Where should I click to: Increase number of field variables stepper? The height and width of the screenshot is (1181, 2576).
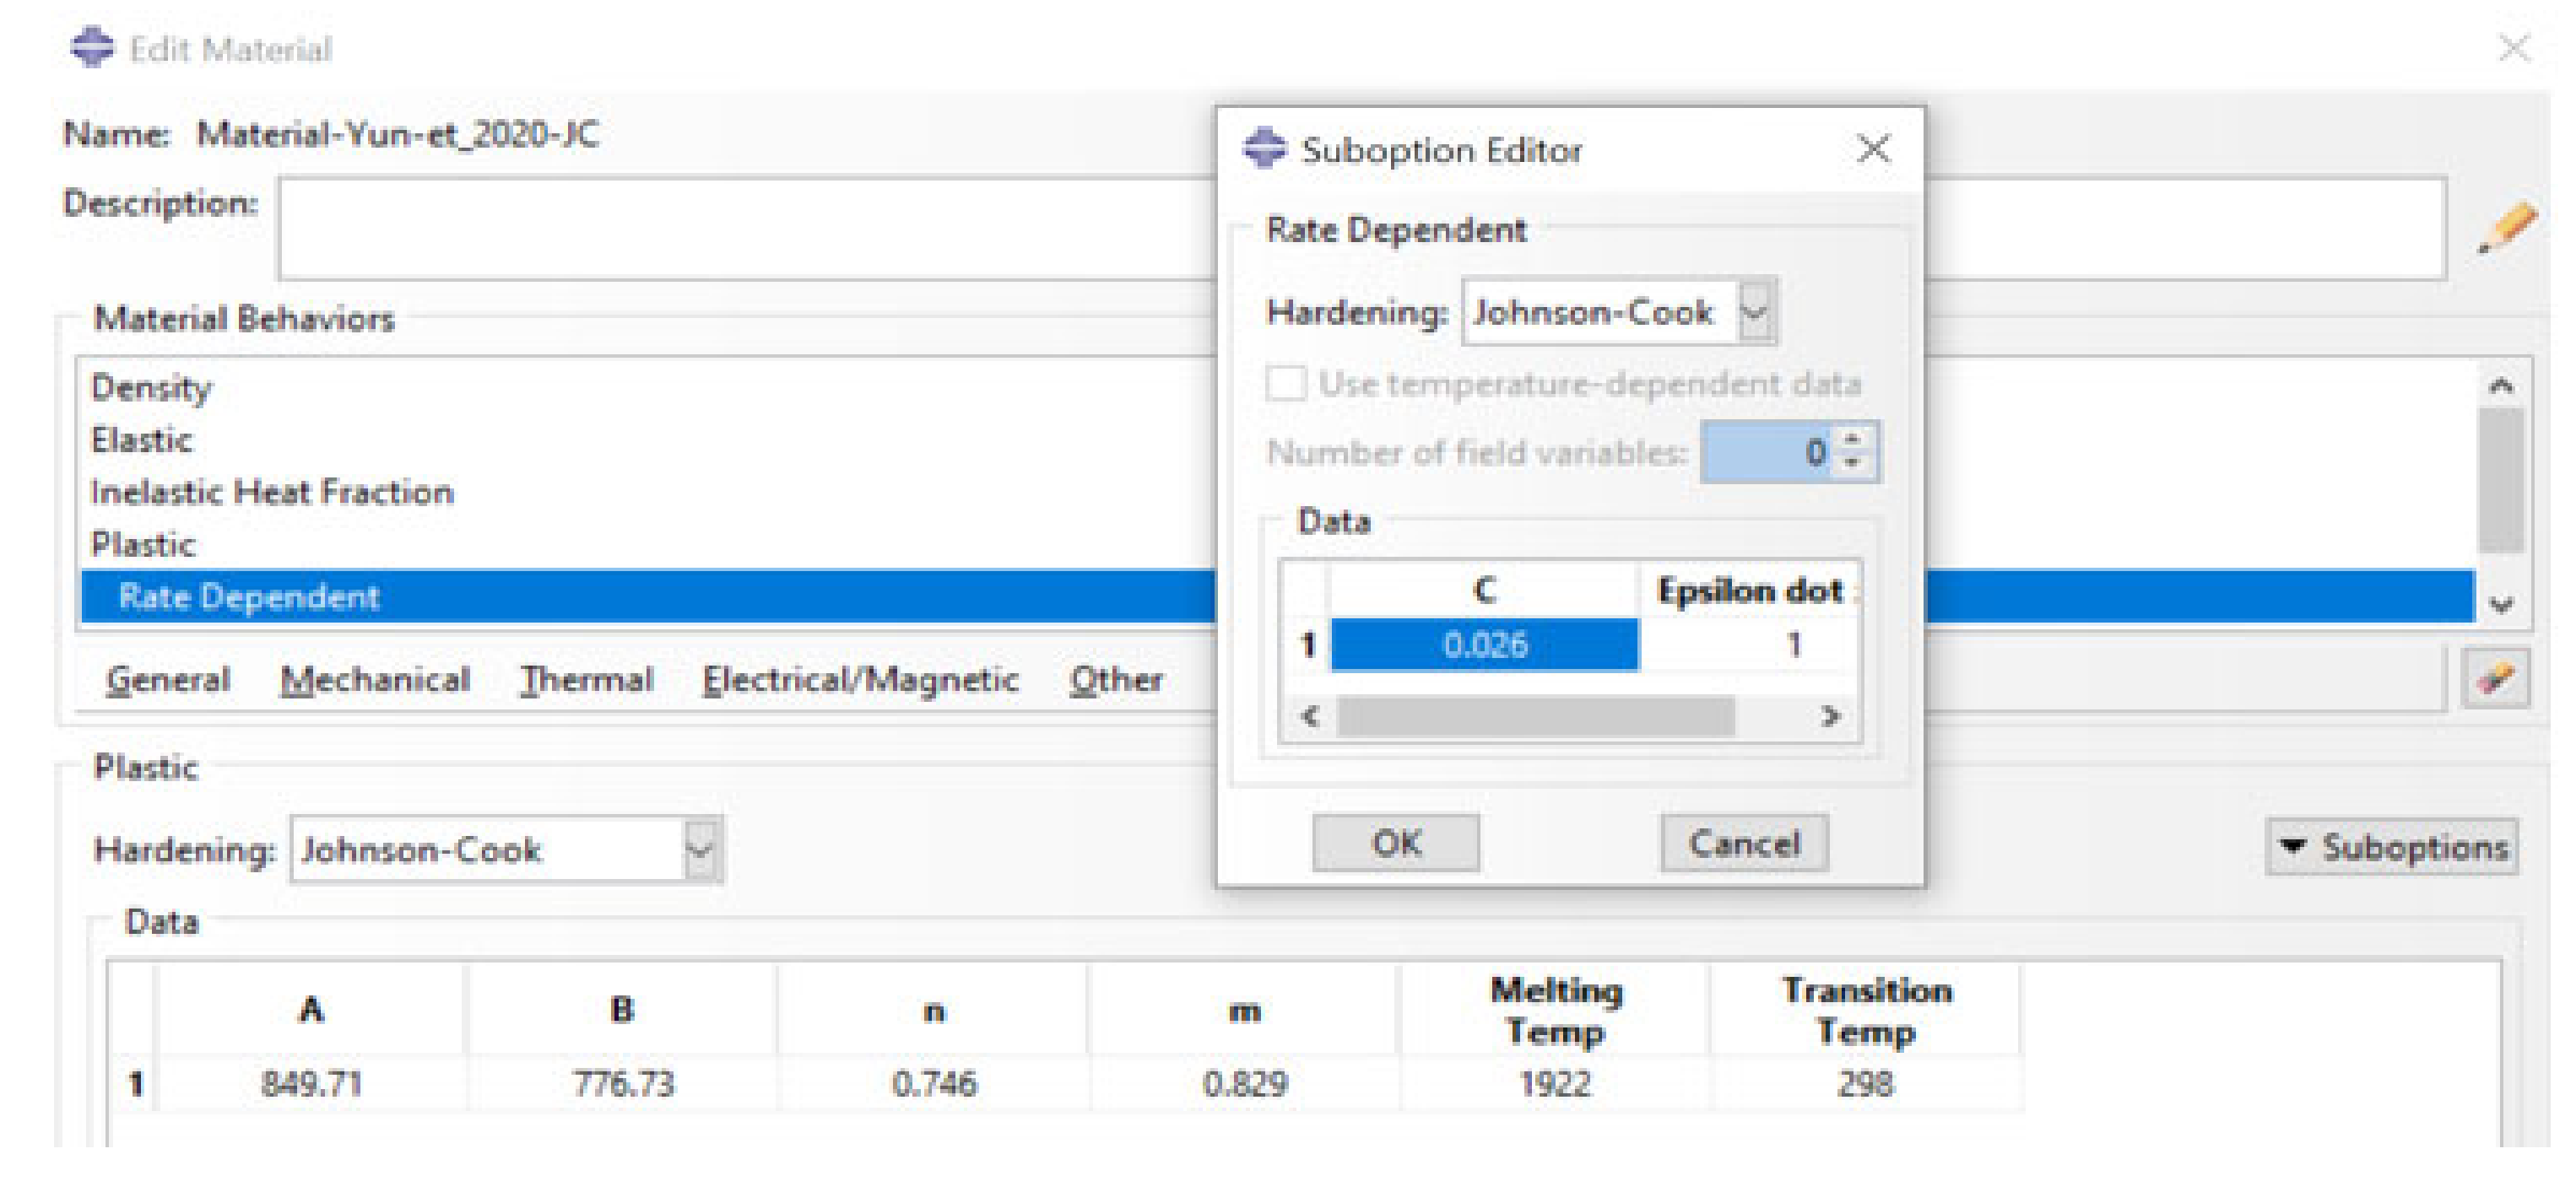[1853, 440]
